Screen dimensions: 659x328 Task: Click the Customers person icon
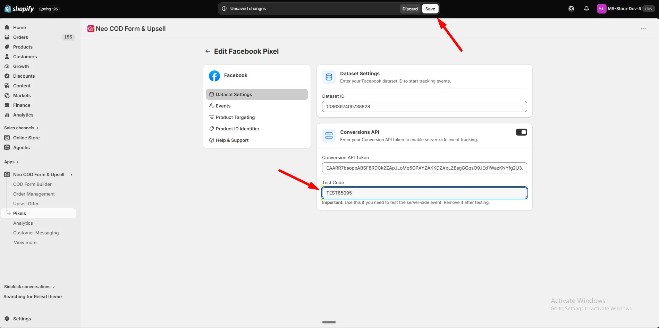(x=7, y=57)
